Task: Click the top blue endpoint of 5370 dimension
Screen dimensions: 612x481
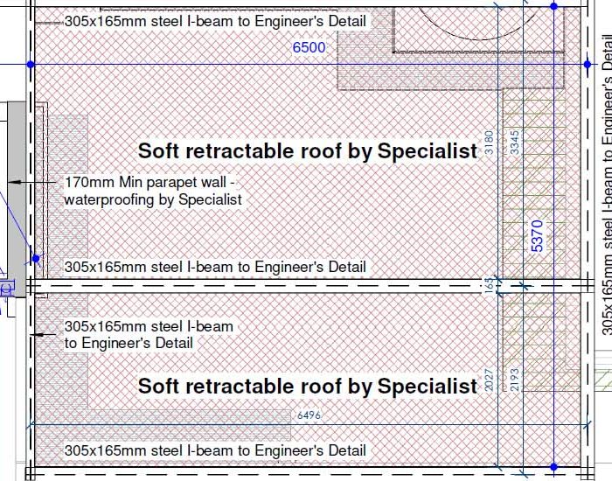Action: 553,6
